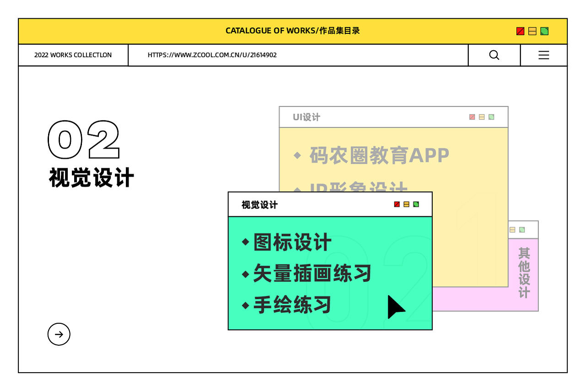Click yellow square icon in 其他设计 window
586x391 pixels.
click(x=512, y=230)
